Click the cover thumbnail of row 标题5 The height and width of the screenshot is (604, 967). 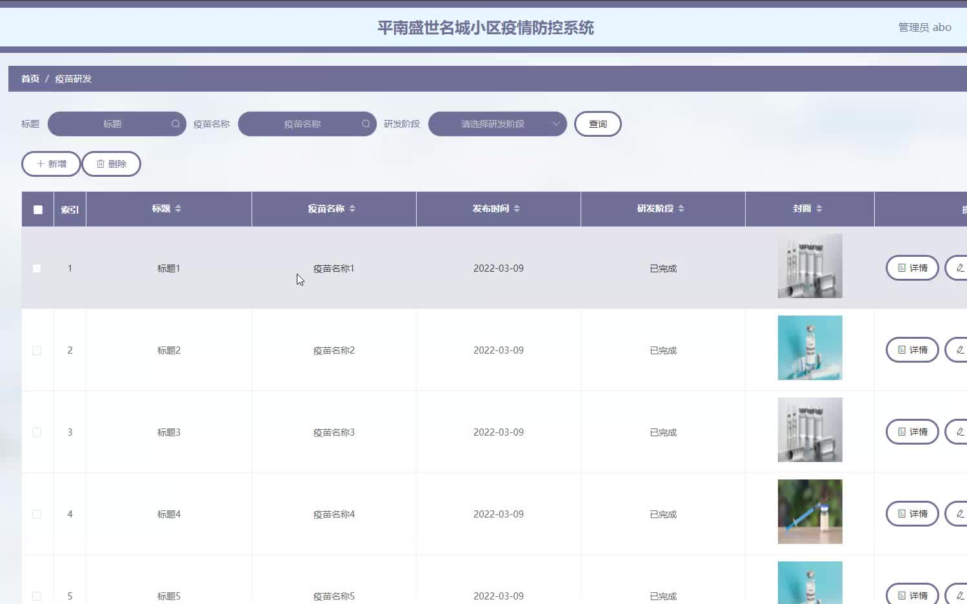click(x=810, y=583)
